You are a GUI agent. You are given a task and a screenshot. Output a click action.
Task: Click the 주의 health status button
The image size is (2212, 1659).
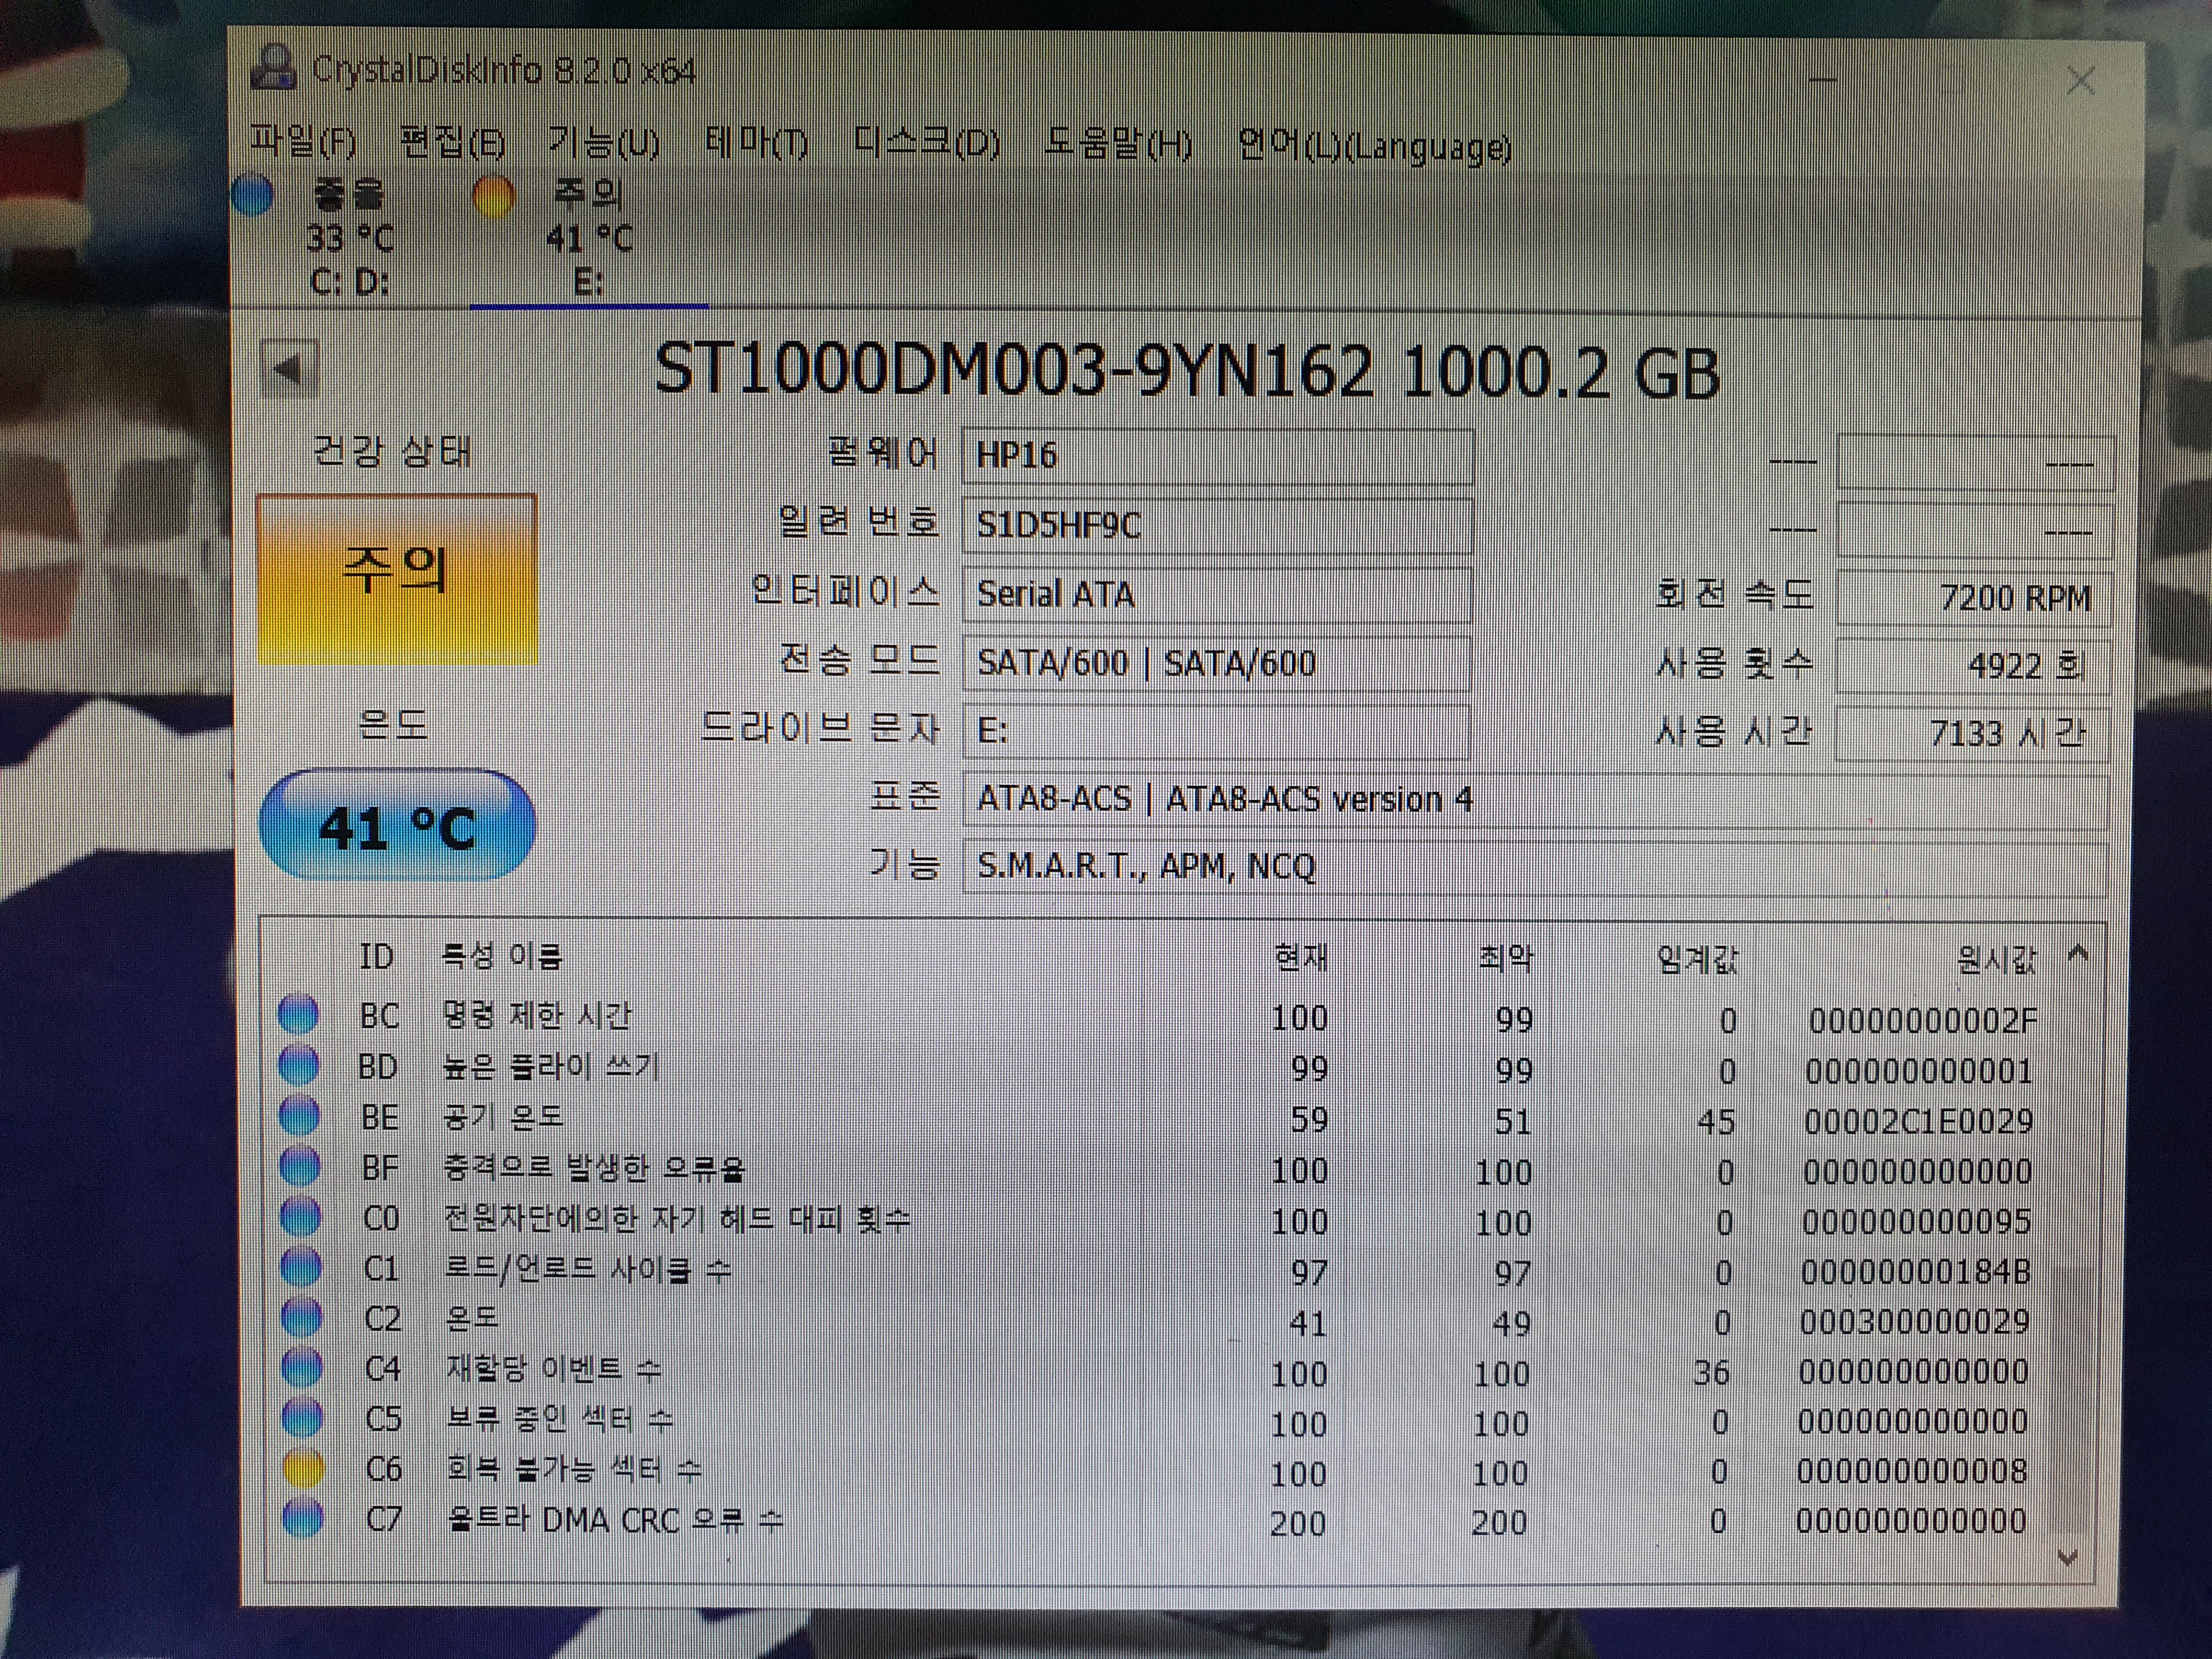click(397, 578)
